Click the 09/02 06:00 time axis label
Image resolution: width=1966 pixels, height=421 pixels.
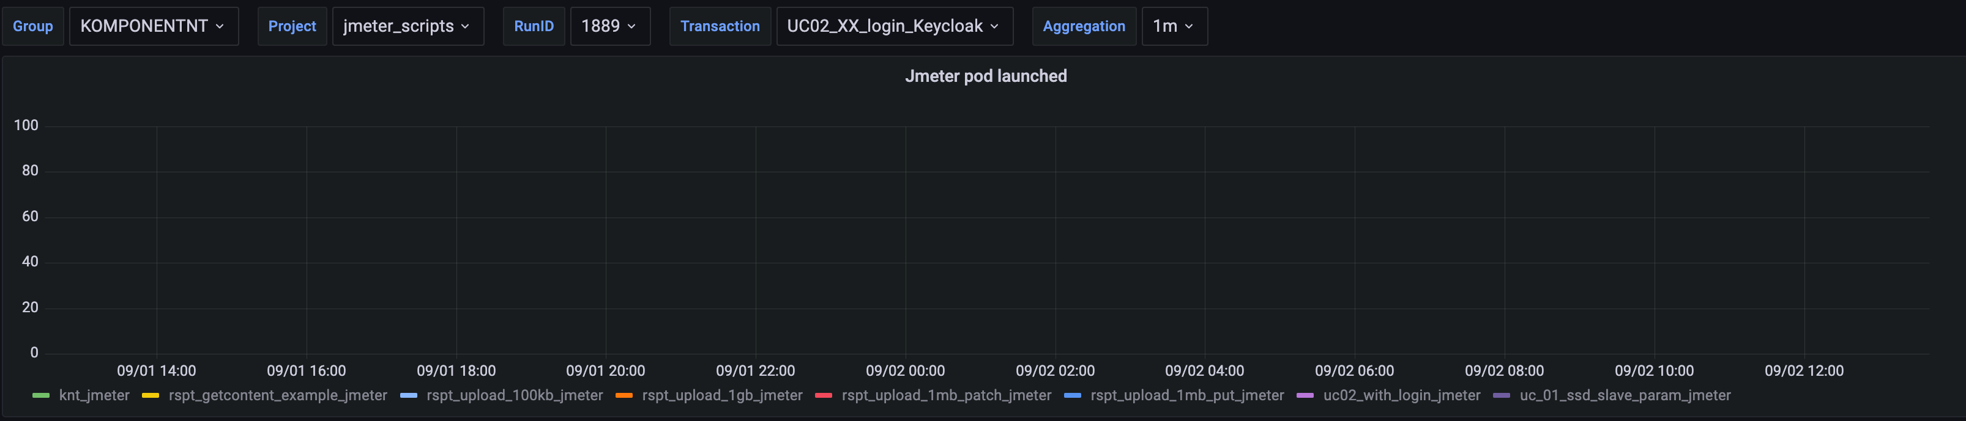click(1355, 372)
